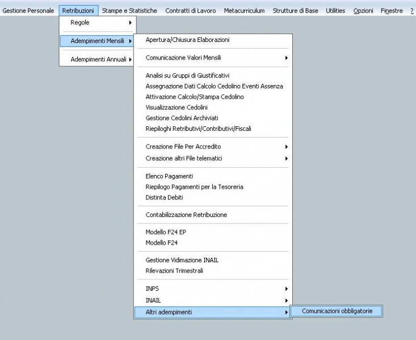Expand the INPS submenu
Image resolution: width=416 pixels, height=340 pixels.
click(213, 288)
